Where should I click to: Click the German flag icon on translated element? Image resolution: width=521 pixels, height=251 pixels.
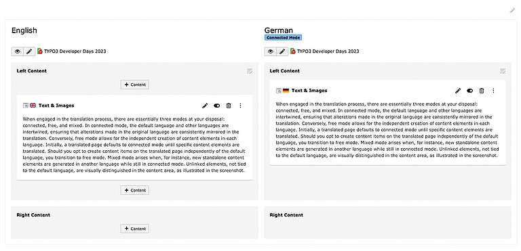coord(286,91)
